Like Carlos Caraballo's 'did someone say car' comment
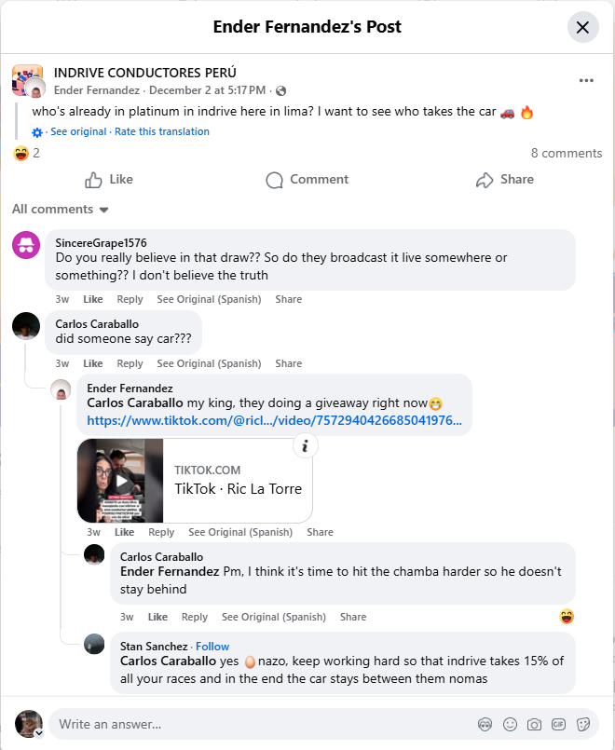Viewport: 615px width, 750px height. (93, 363)
